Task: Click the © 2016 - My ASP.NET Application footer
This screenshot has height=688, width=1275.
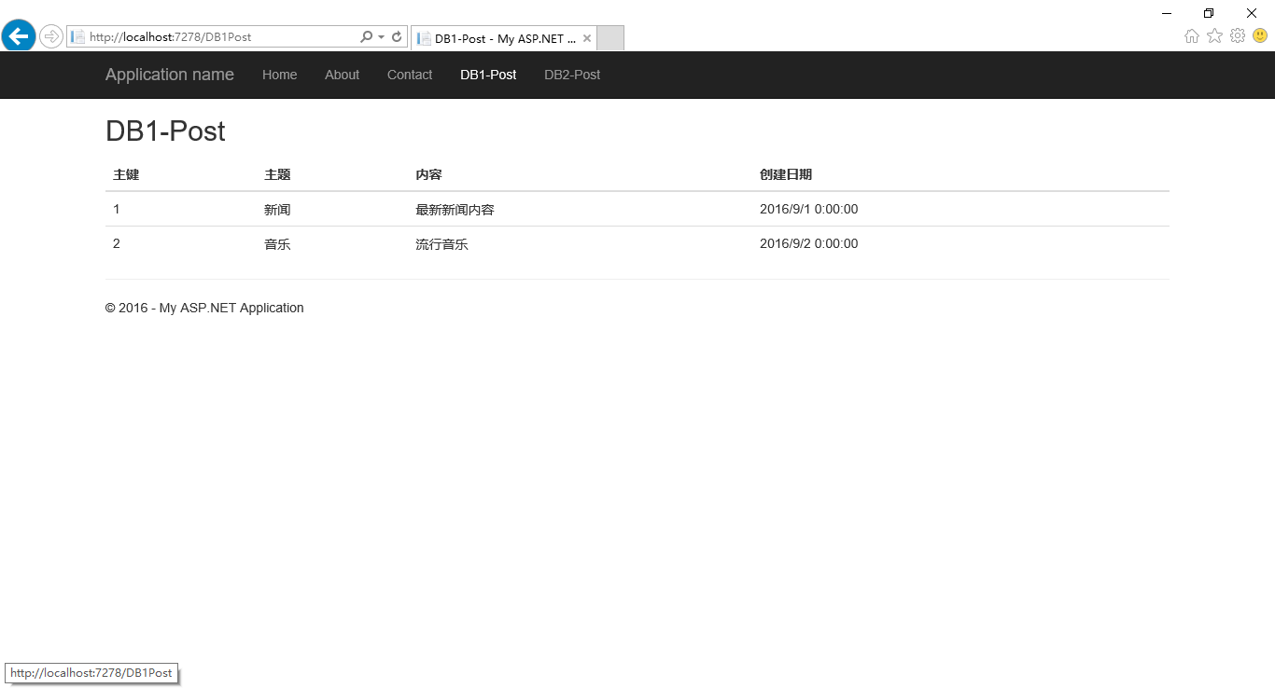Action: pyautogui.click(x=204, y=308)
